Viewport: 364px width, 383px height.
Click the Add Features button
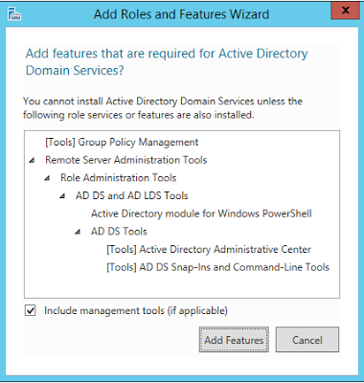(234, 340)
